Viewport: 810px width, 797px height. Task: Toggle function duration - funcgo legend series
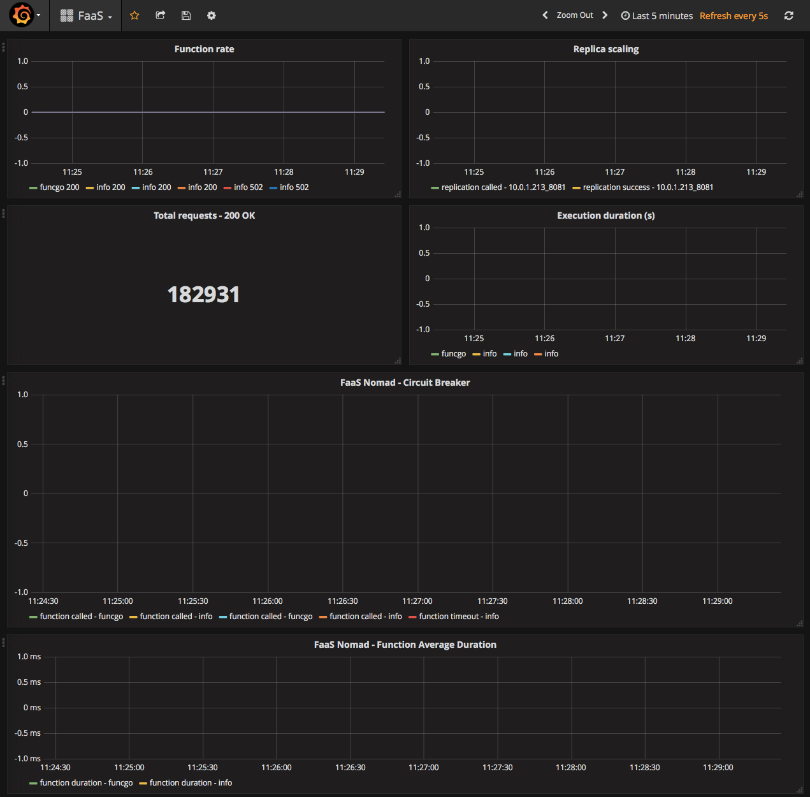tap(86, 783)
